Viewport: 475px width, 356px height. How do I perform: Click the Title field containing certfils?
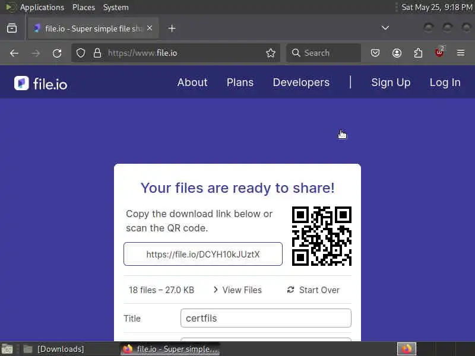point(266,318)
